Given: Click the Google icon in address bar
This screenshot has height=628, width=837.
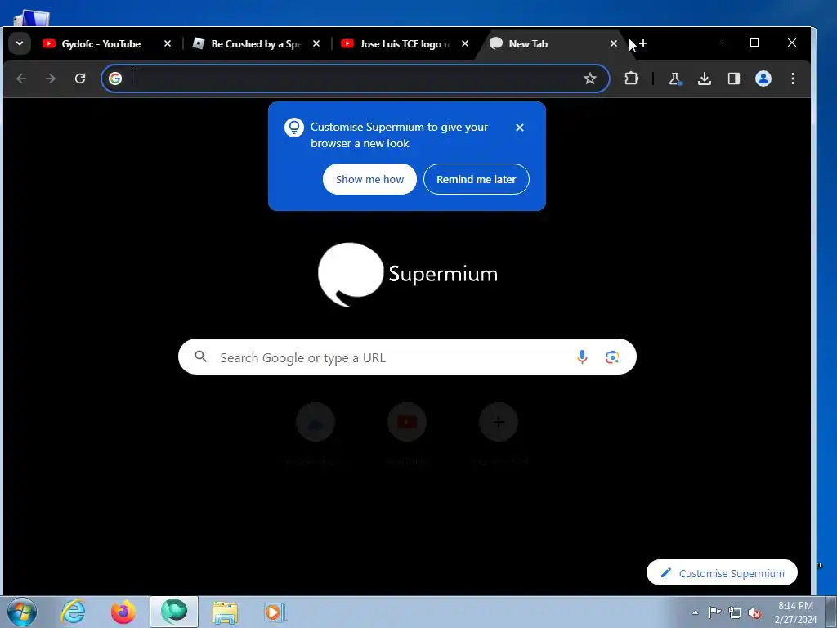Looking at the screenshot, I should coord(115,78).
